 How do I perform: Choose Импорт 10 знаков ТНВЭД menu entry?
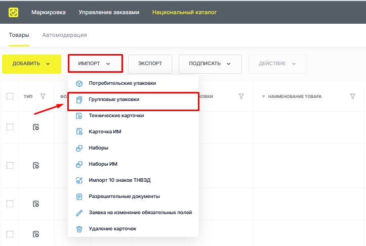pos(133,180)
